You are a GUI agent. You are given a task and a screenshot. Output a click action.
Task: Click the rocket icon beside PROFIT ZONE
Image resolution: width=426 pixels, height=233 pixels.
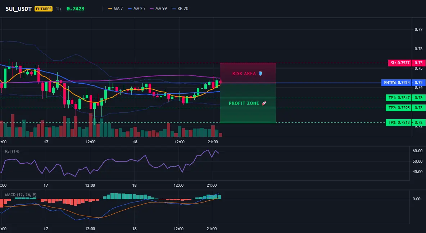[264, 103]
